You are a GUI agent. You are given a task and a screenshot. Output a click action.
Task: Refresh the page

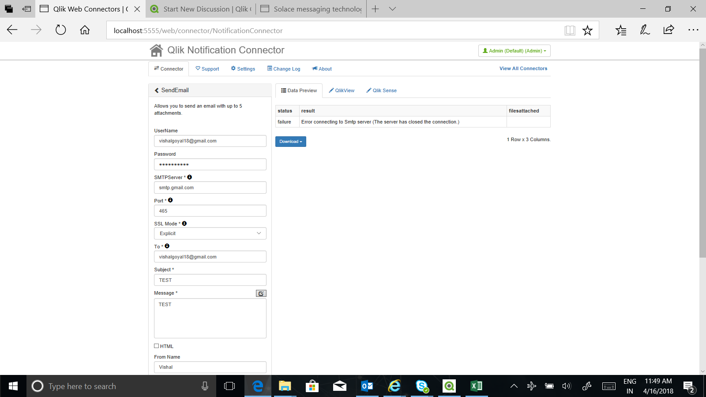tap(60, 30)
